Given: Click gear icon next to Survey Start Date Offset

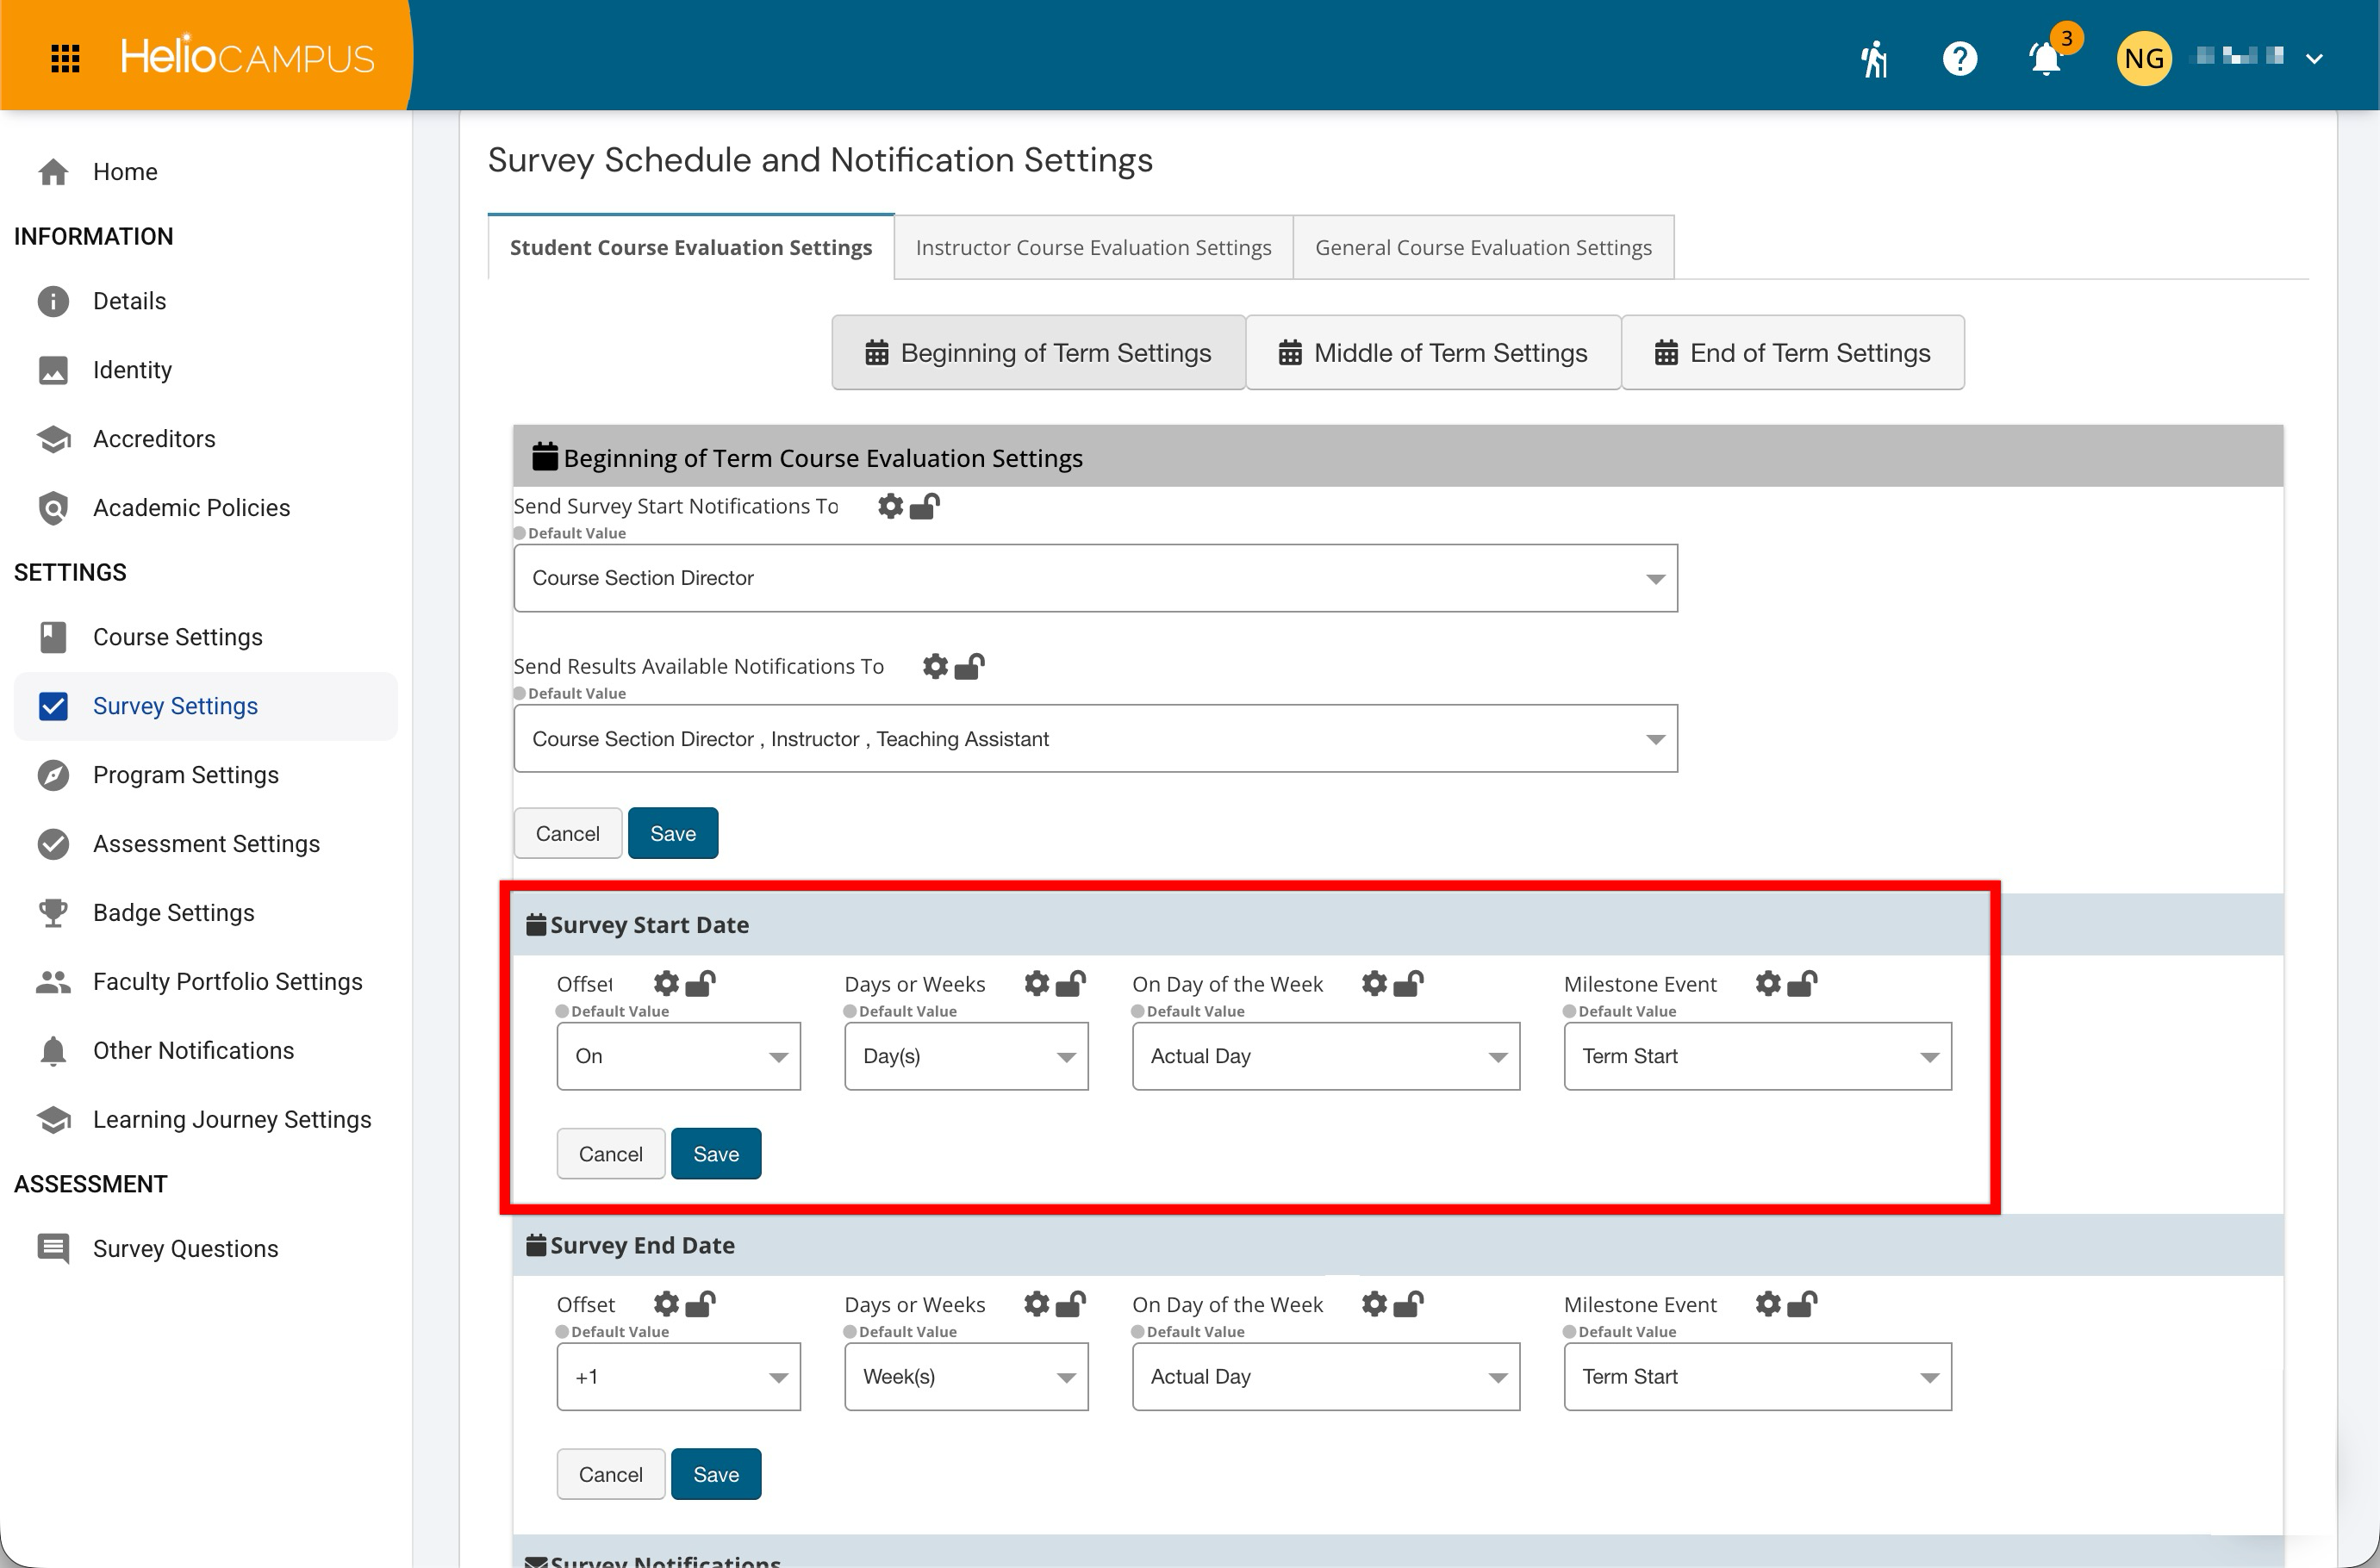Looking at the screenshot, I should coord(666,984).
